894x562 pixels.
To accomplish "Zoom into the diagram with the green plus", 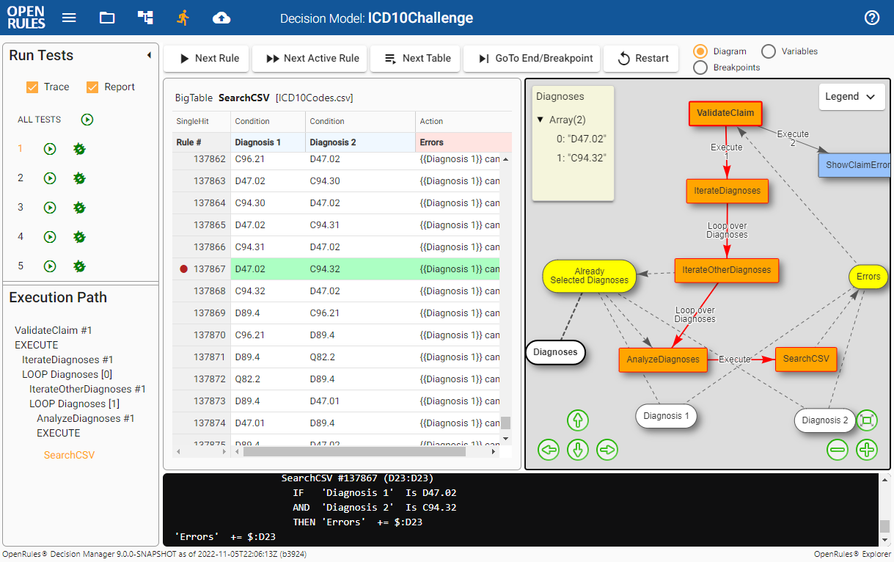I will pyautogui.click(x=867, y=450).
